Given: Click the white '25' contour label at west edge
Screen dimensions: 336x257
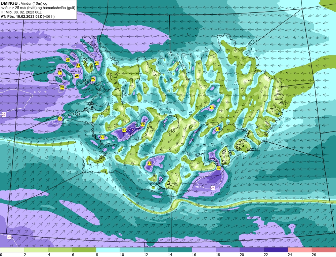Looking at the screenshot, I should 4,115.
